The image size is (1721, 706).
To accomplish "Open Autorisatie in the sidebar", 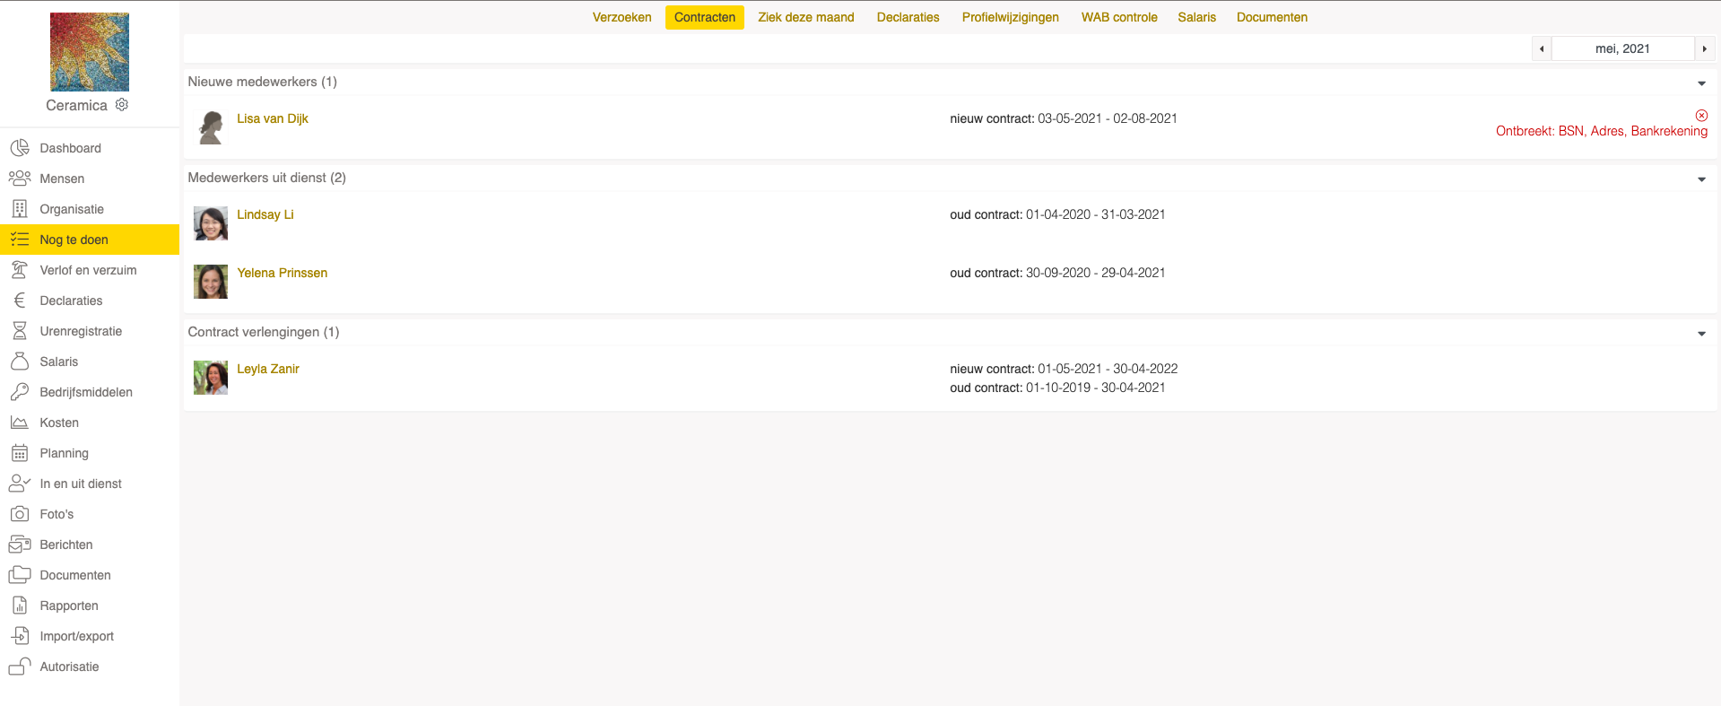I will pyautogui.click(x=90, y=667).
